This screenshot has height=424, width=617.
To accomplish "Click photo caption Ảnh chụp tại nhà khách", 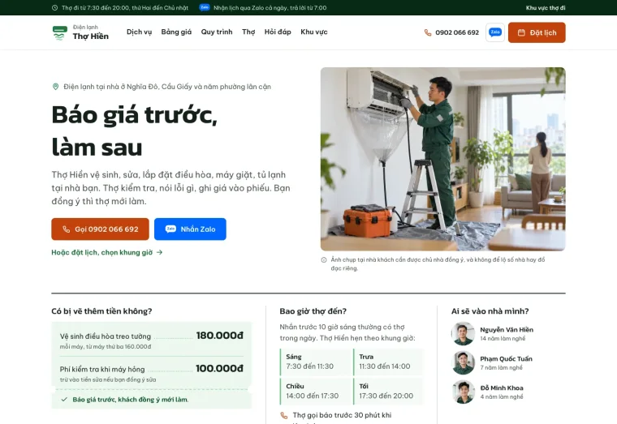I will pyautogui.click(x=438, y=264).
